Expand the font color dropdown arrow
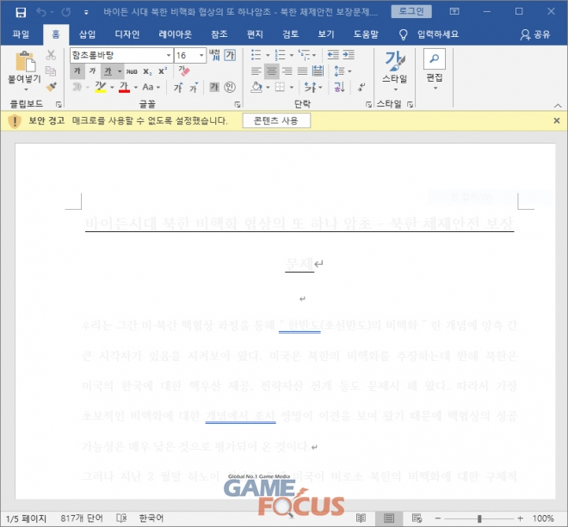 (135, 88)
